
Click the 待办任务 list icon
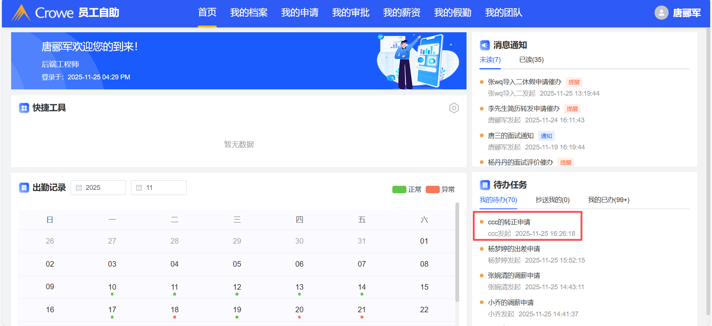click(485, 185)
